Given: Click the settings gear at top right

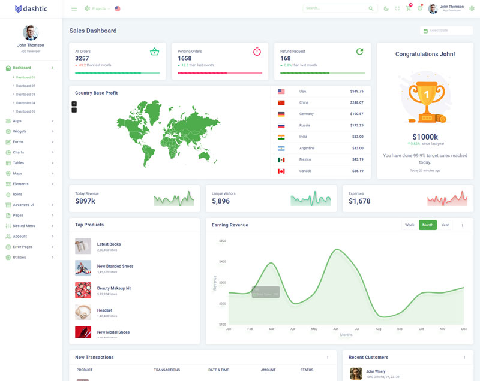Looking at the screenshot, I should [472, 8].
